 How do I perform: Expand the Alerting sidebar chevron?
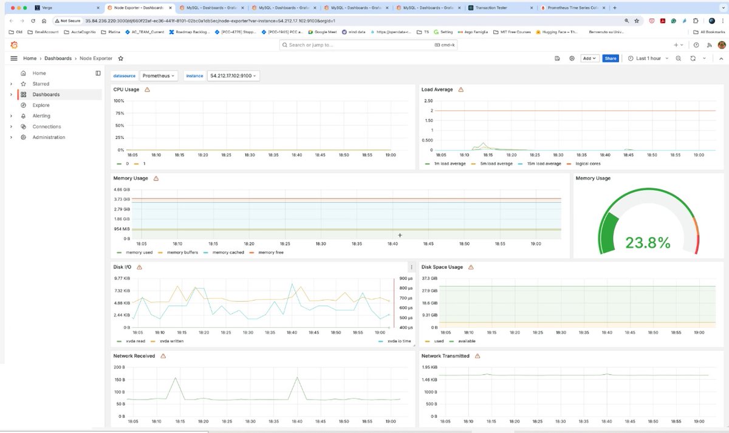[11, 116]
